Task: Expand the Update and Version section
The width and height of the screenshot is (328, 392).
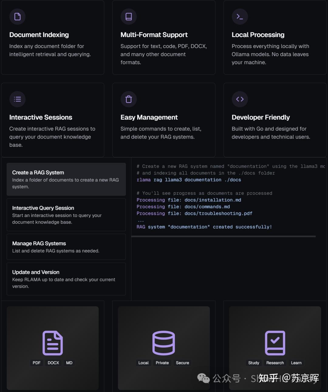Action: (66, 279)
